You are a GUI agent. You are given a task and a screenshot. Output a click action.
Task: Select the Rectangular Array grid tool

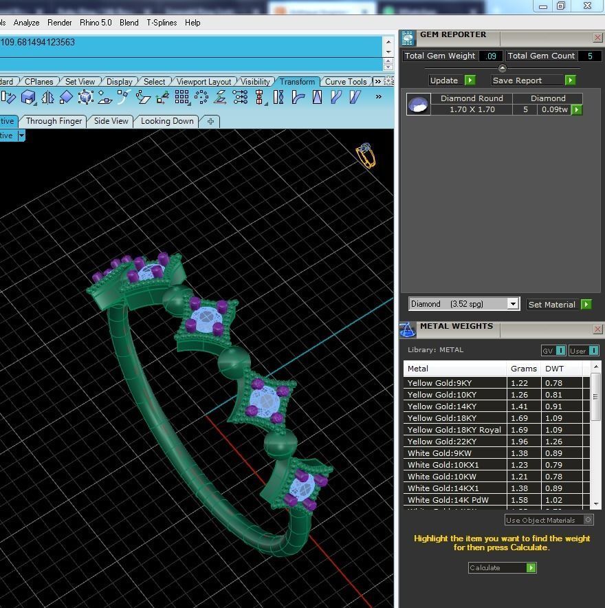181,97
